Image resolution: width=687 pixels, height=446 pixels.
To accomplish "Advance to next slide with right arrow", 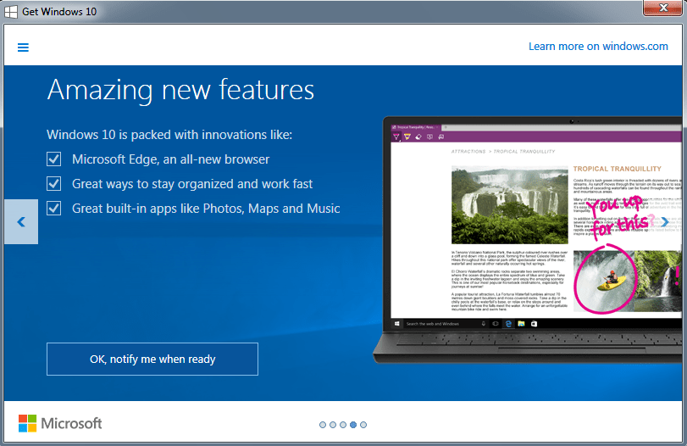I will click(x=665, y=222).
